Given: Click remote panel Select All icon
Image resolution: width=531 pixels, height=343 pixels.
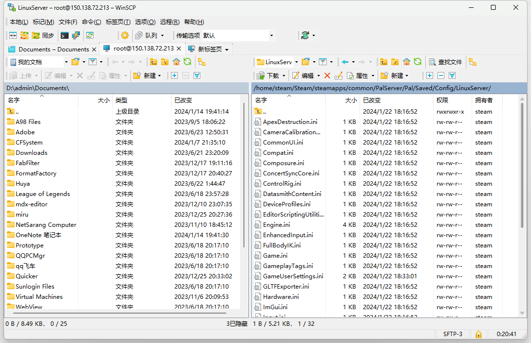Looking at the screenshot, I should 452,76.
